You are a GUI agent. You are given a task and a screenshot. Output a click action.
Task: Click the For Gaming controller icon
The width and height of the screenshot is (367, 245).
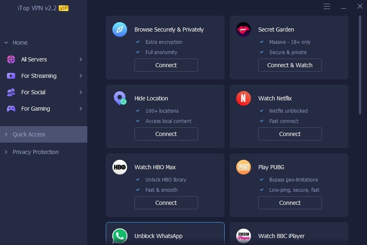(11, 109)
